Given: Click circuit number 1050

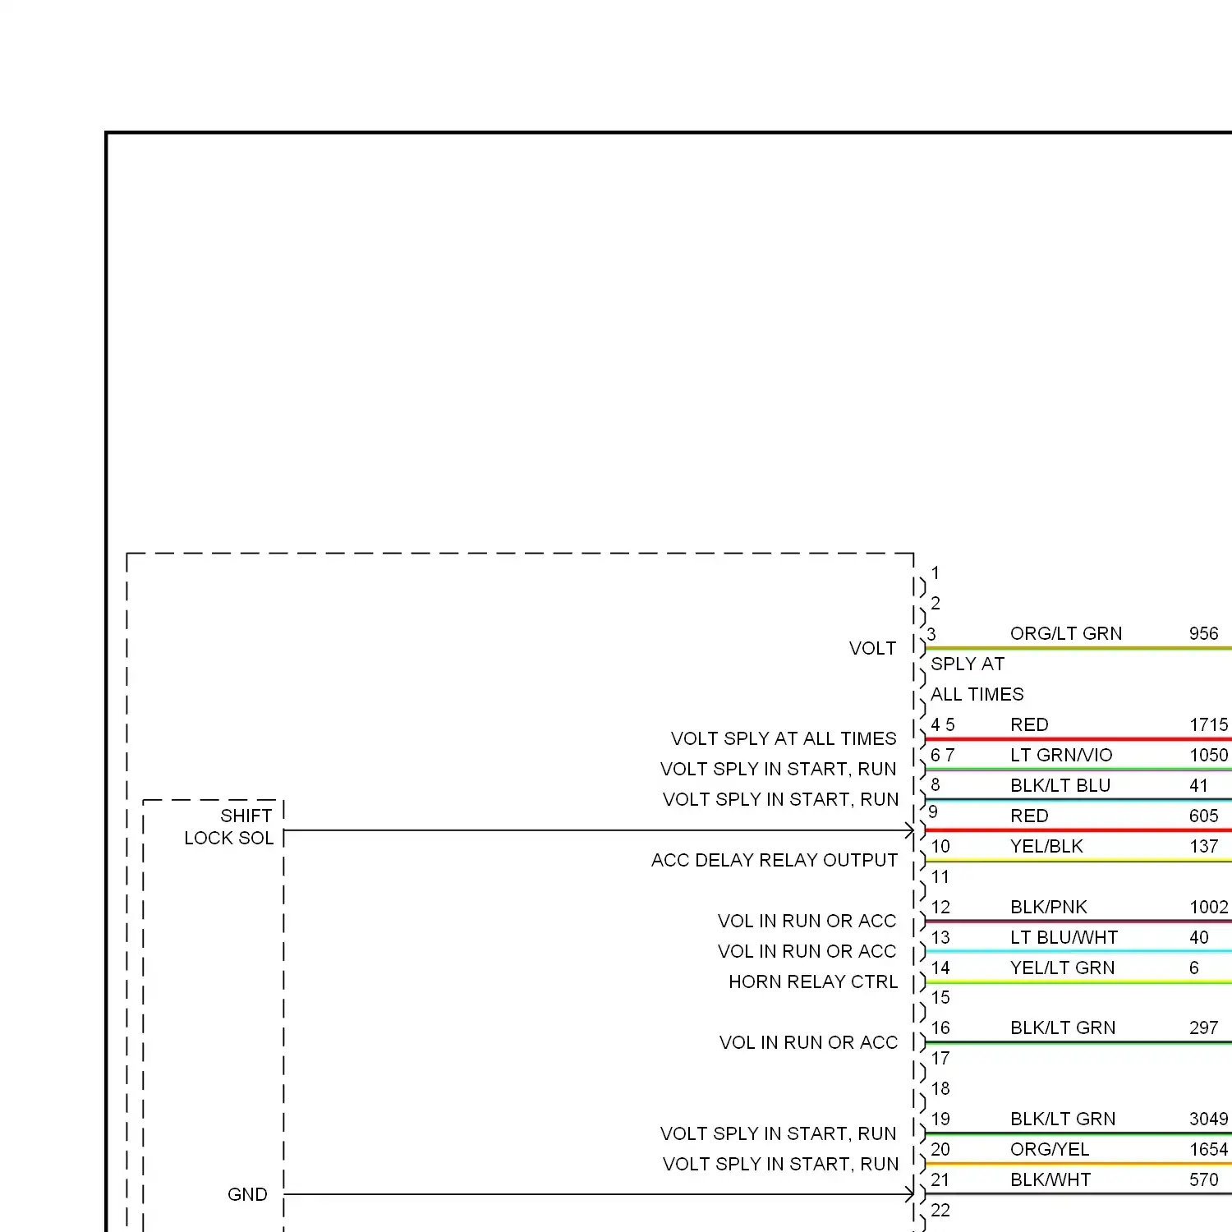Looking at the screenshot, I should point(1209,755).
